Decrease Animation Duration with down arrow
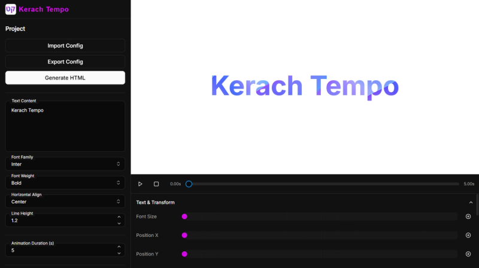 (119, 254)
